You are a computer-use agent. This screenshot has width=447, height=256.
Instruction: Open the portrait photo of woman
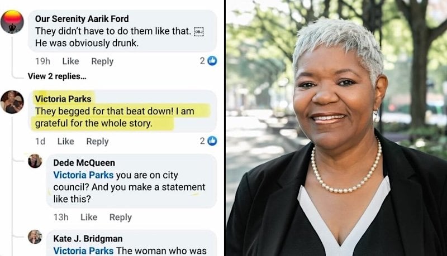click(x=336, y=128)
